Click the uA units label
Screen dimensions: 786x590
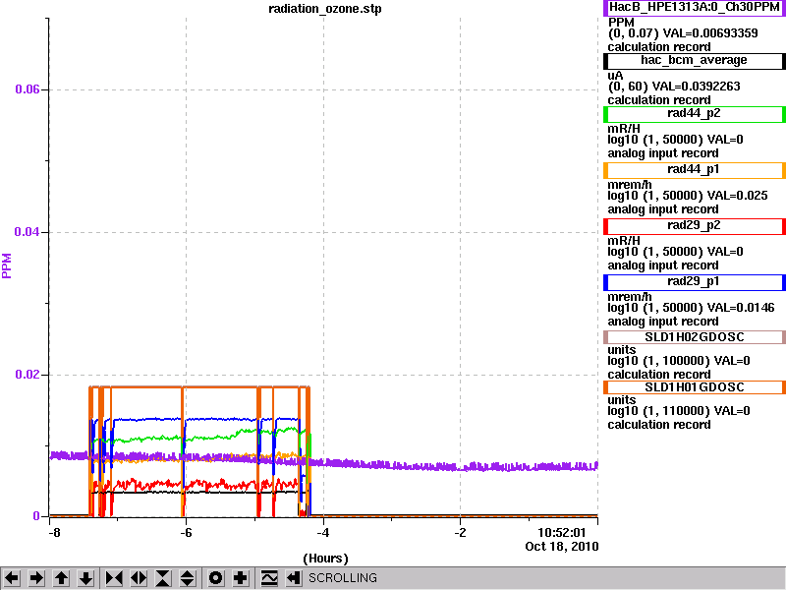615,76
